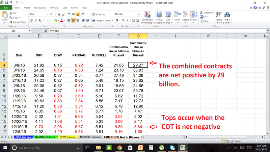Image resolution: width=270 pixels, height=152 pixels.
Task: Open the Number format dropdown
Action: 139,14
